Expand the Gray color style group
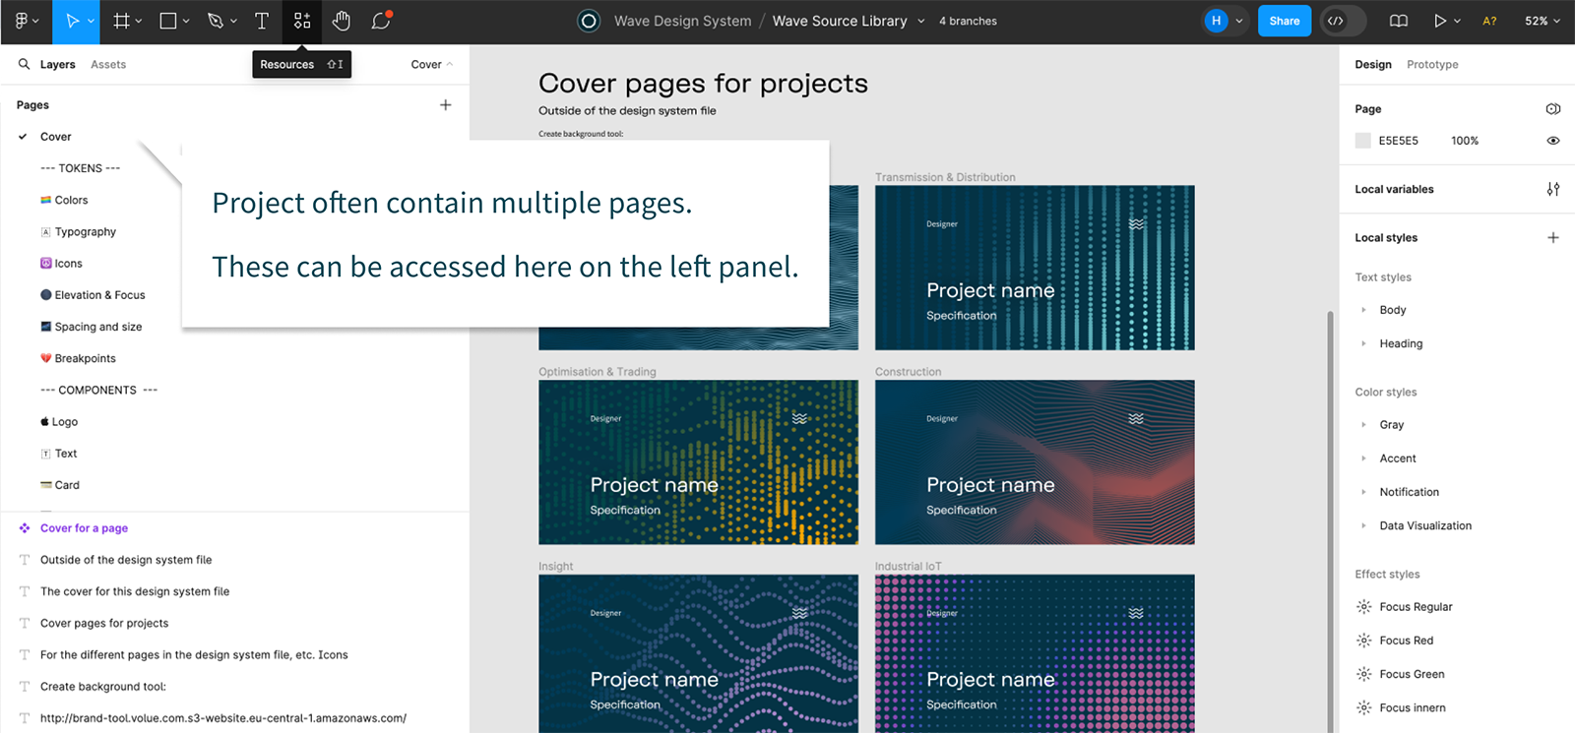The width and height of the screenshot is (1575, 733). [x=1363, y=425]
